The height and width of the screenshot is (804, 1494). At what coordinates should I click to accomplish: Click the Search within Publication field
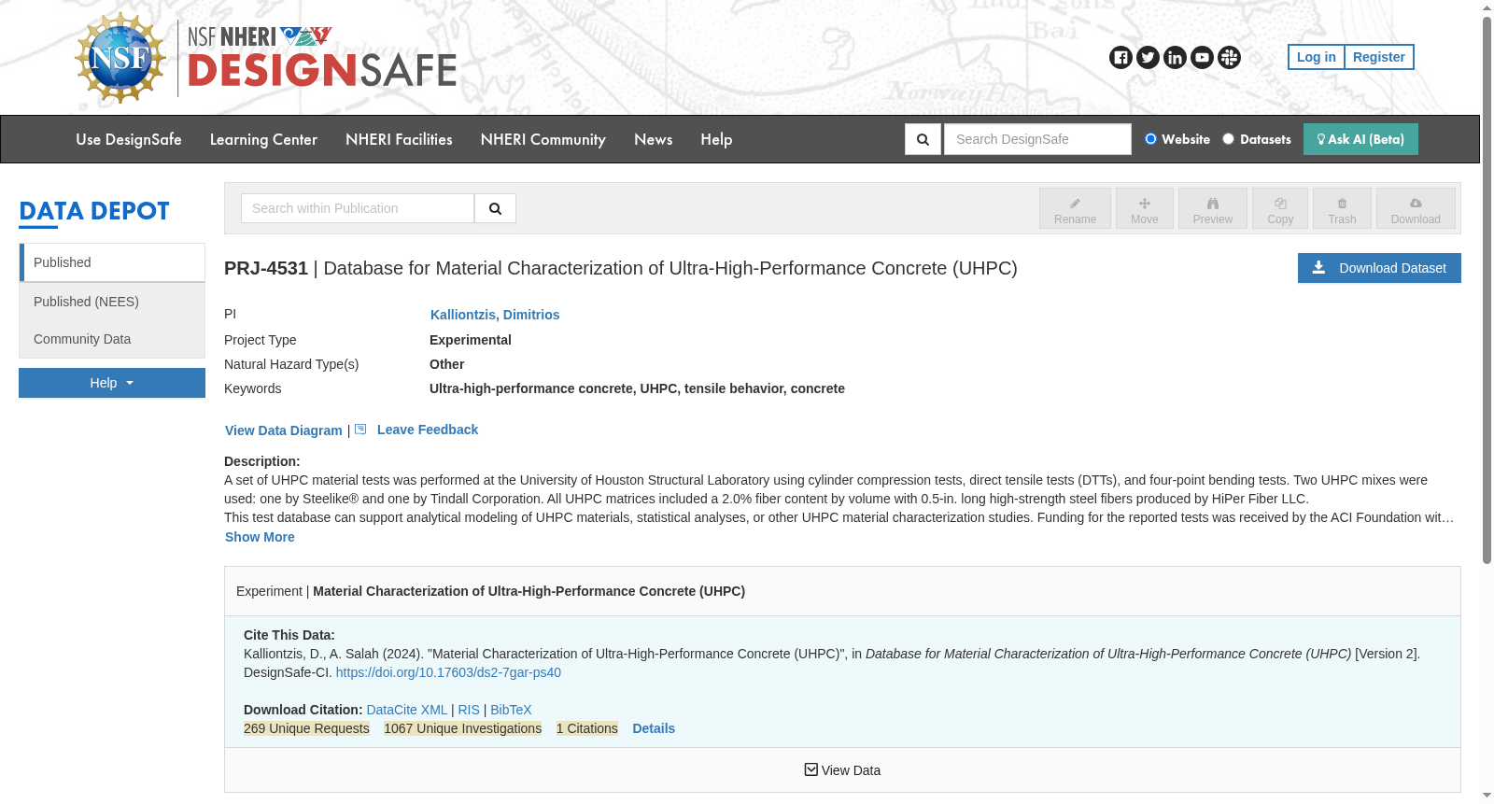(x=358, y=208)
